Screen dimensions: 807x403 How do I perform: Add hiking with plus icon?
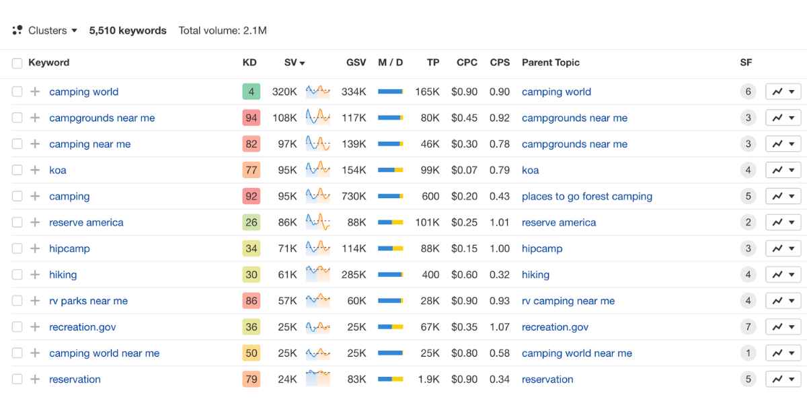35,275
